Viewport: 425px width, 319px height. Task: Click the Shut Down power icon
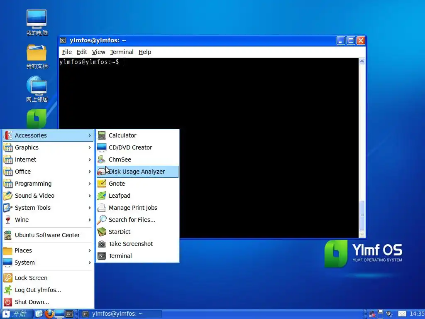8,302
